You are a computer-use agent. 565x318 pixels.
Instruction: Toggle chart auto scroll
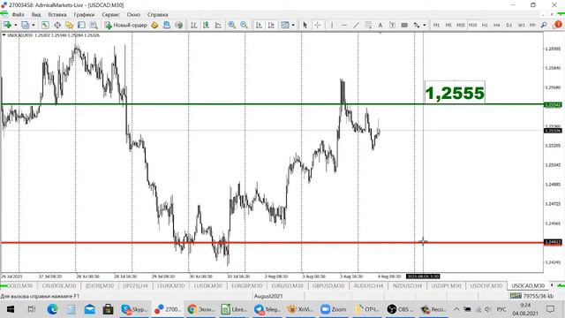[259, 25]
